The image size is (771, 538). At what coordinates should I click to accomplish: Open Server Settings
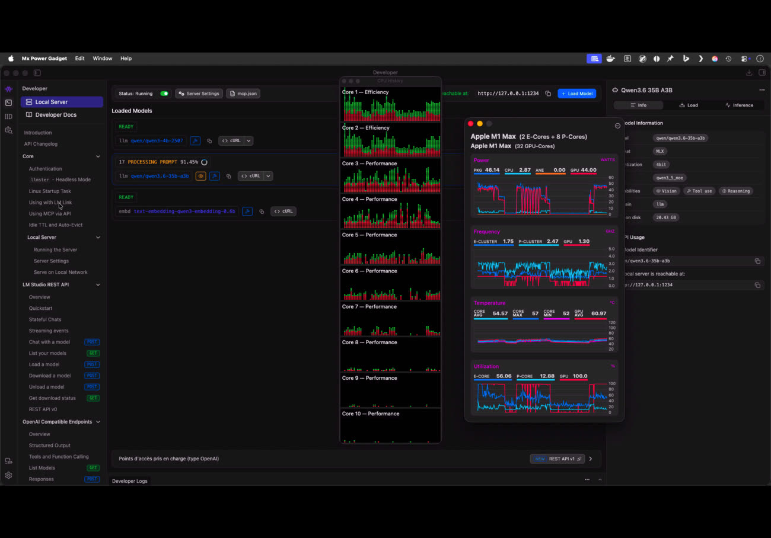click(199, 94)
